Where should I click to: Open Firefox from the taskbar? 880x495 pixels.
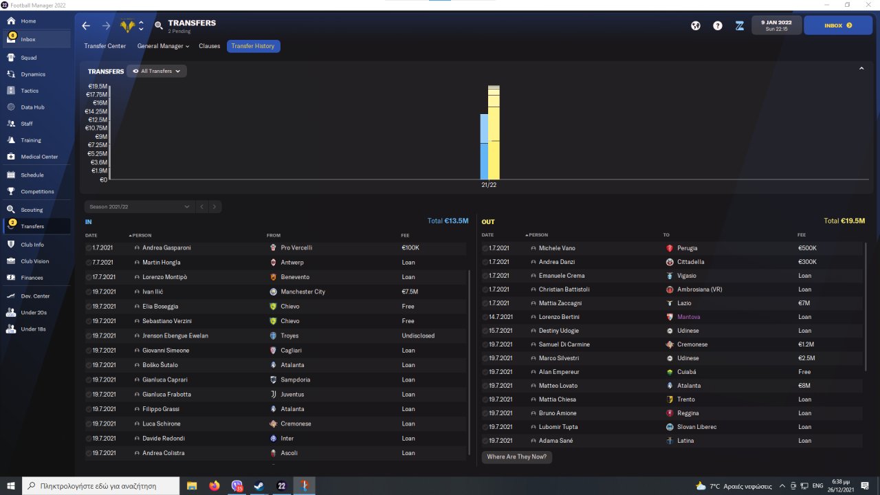[x=214, y=486]
